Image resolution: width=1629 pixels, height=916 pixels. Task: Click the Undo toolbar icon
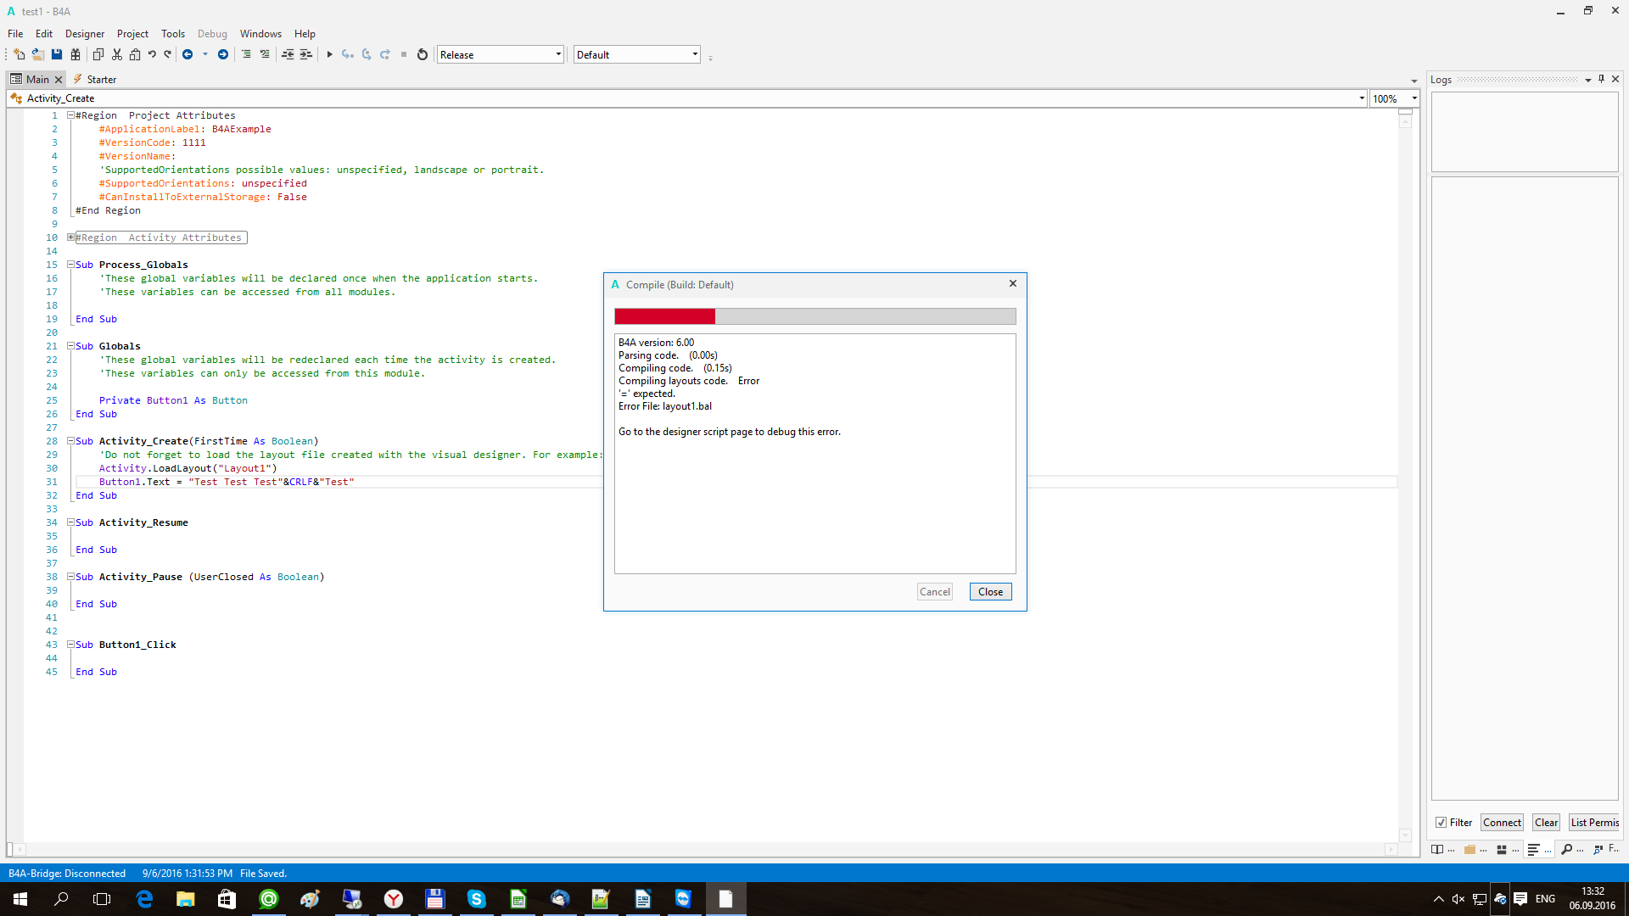(152, 54)
